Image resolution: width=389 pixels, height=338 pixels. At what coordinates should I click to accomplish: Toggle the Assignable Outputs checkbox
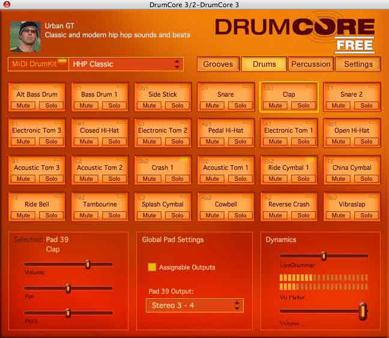(152, 267)
